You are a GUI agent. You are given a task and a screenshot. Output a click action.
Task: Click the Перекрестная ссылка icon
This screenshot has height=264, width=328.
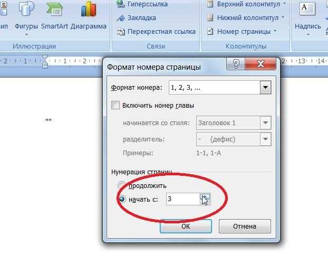[x=121, y=32]
